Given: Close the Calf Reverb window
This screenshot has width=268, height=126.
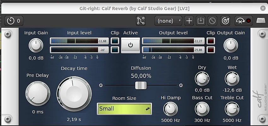Looking at the screenshot, I should point(263,8).
